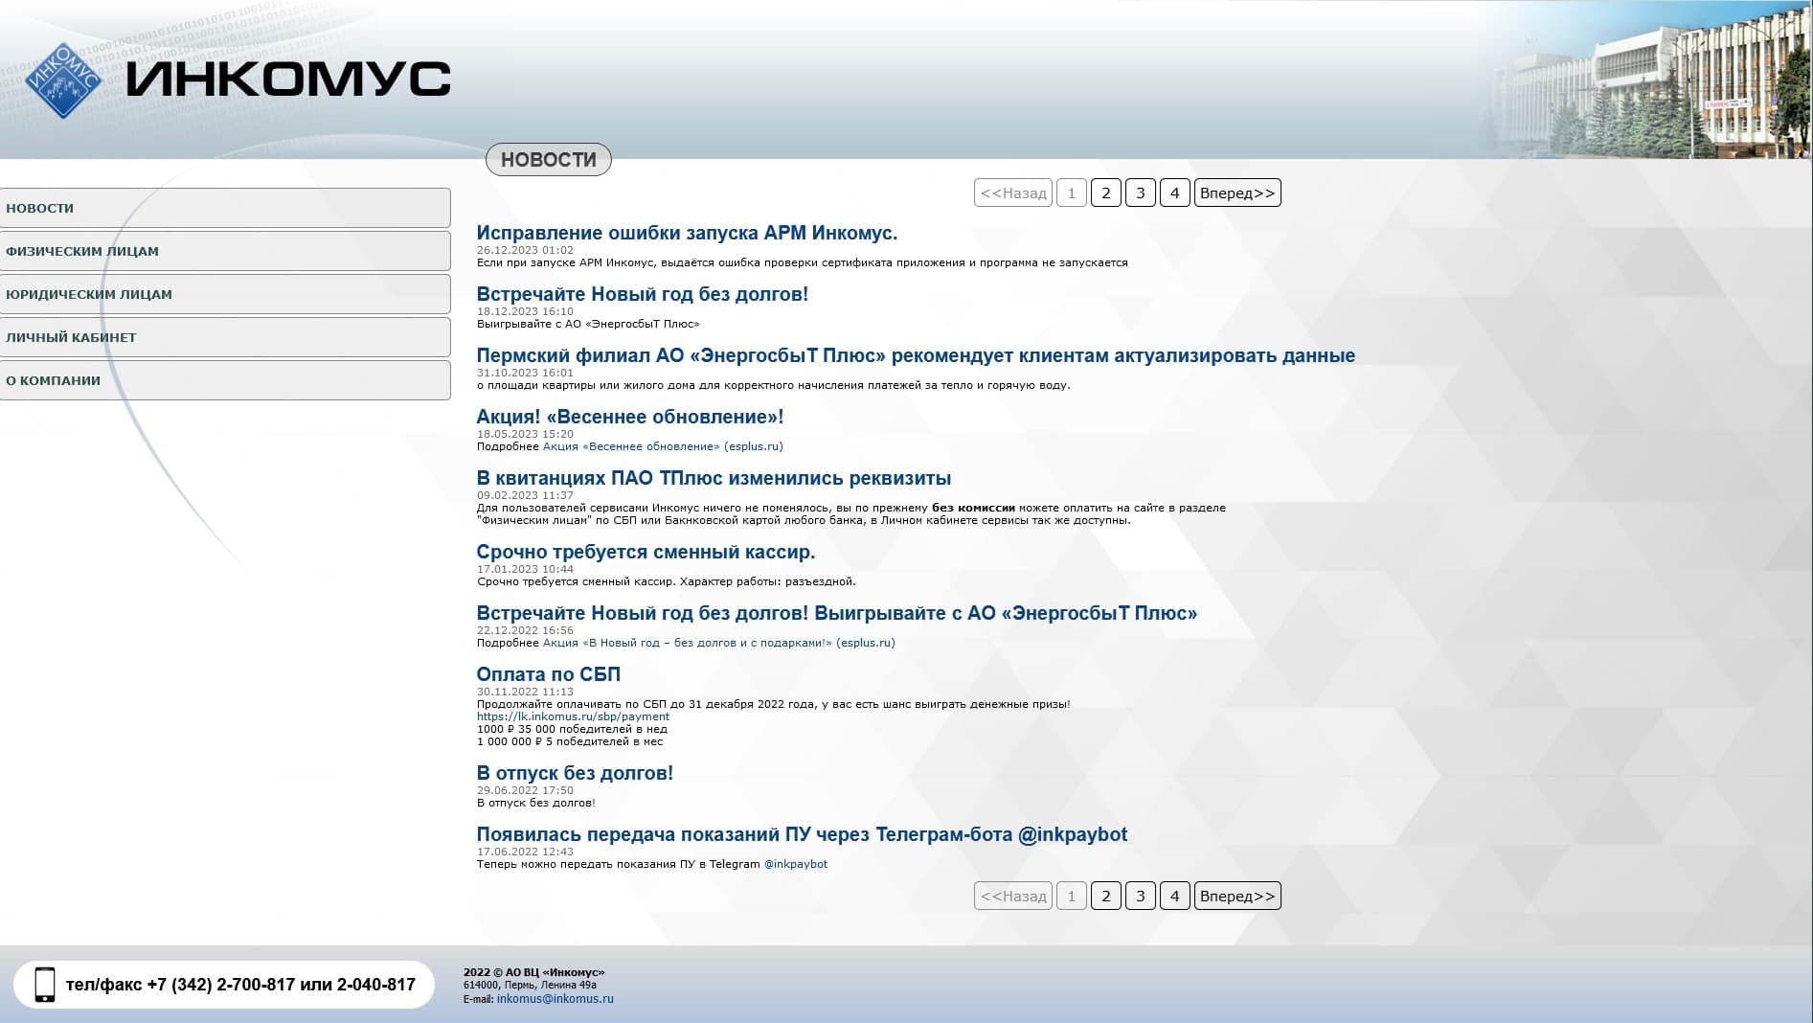Screen dimensions: 1813x1023
Task: Go to page 3 in top pagination
Action: [x=1141, y=193]
